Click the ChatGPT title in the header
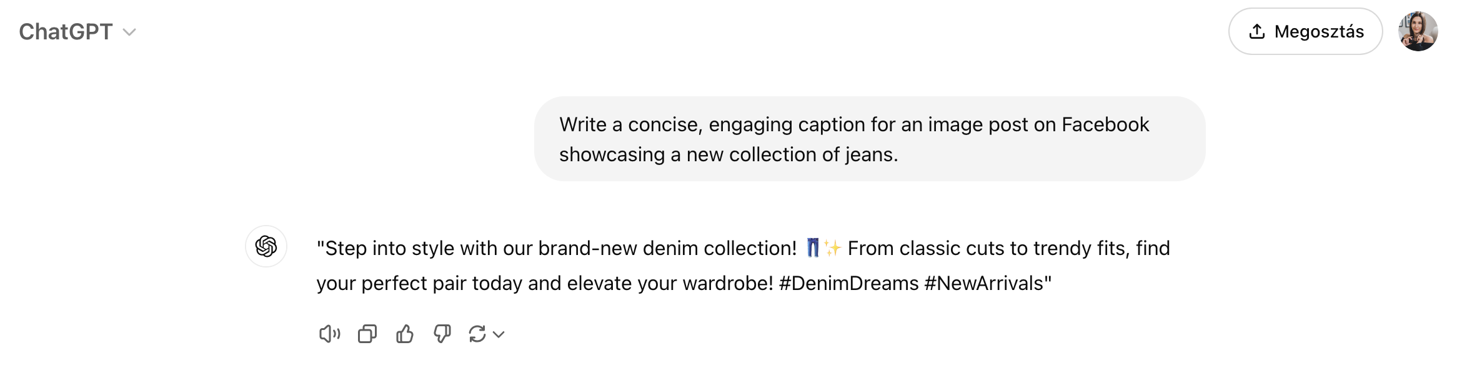Screen dimensions: 1457x370 (x=66, y=31)
